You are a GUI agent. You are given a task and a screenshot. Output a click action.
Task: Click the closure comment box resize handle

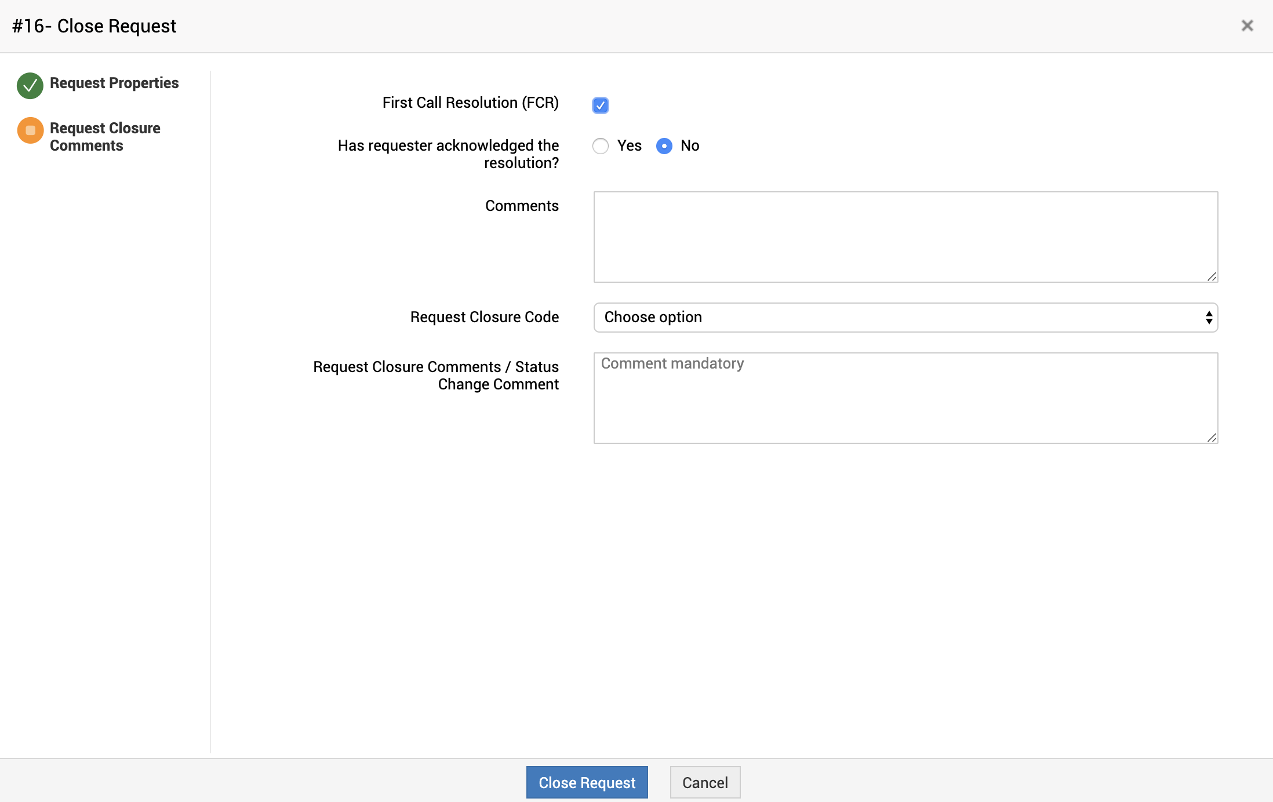1212,438
